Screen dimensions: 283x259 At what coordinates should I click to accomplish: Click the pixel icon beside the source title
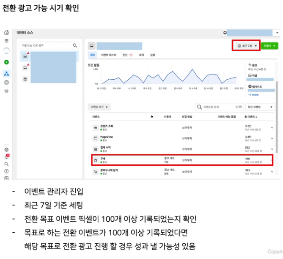pos(92,46)
